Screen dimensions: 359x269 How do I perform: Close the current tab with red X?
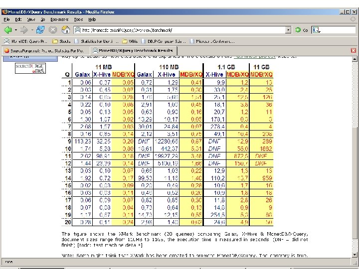[x=354, y=50]
